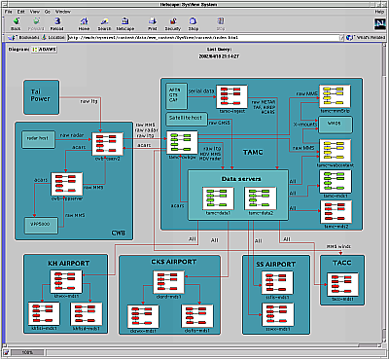Click the TACC heading
Image resolution: width=389 pixels, height=359 pixels.
pyautogui.click(x=341, y=263)
